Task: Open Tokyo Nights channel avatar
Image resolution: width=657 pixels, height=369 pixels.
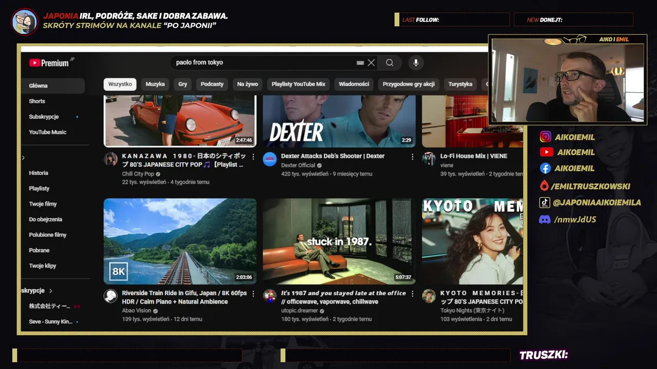Action: [429, 296]
